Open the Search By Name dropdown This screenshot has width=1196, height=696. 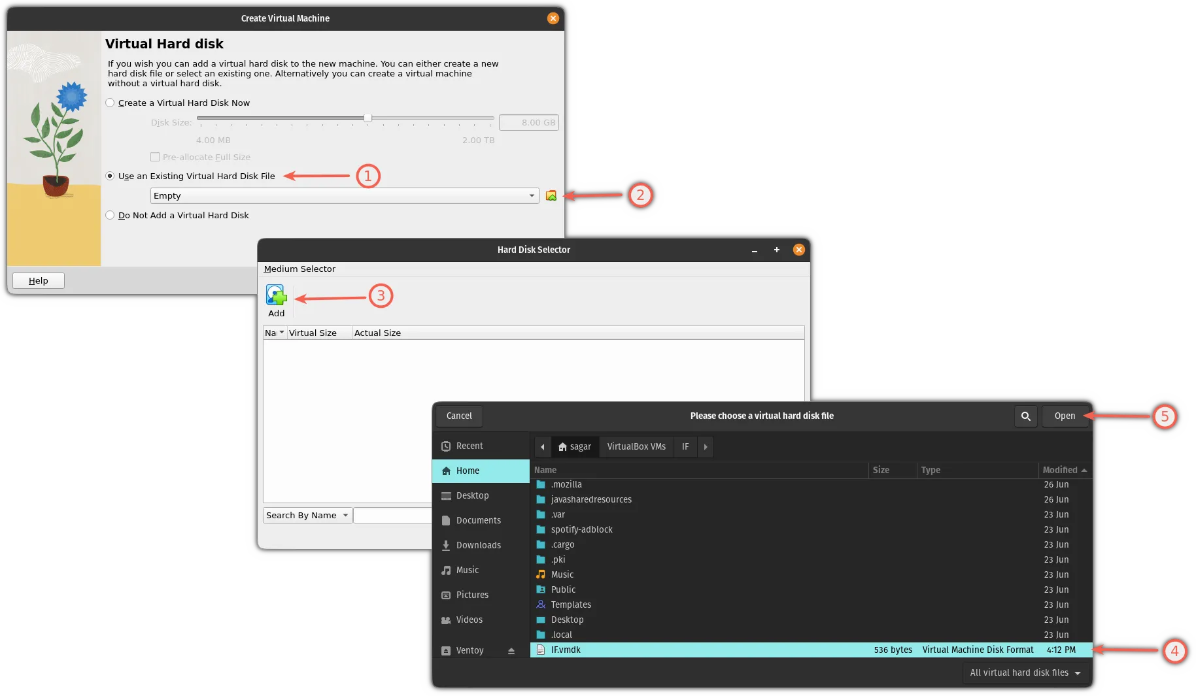[307, 516]
